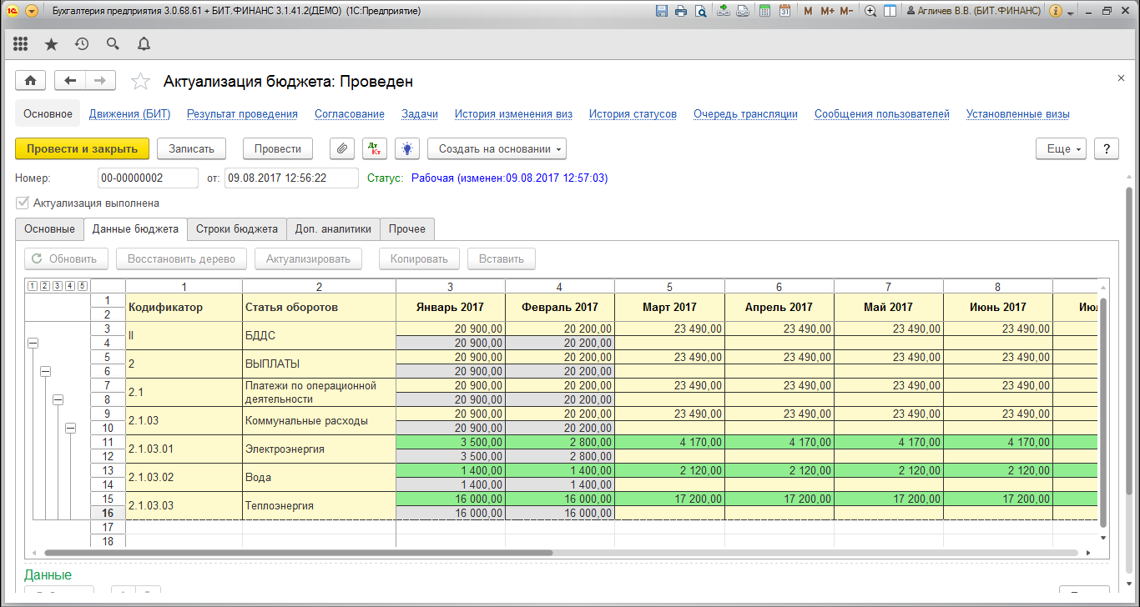Click Записать button
1140x607 pixels.
pos(191,148)
